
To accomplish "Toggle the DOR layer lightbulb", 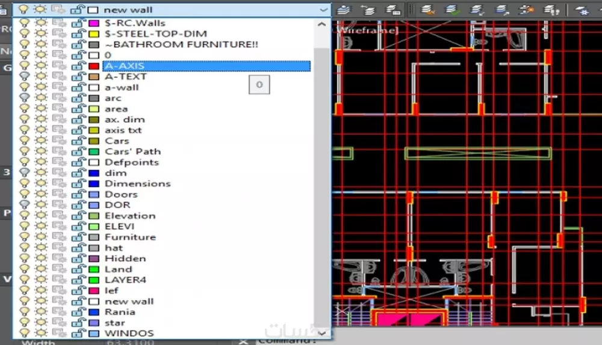I will click(24, 205).
